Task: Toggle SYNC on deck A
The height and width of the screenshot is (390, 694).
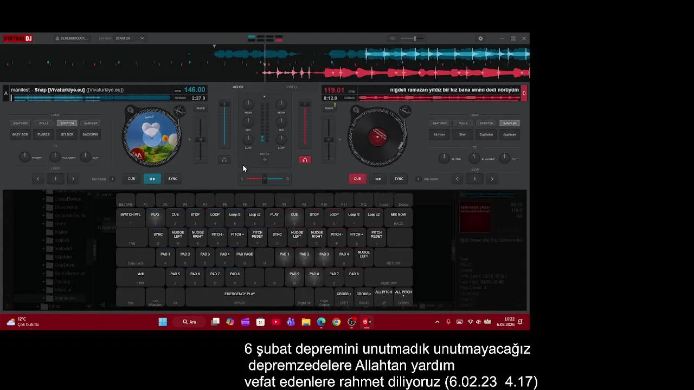Action: (173, 179)
